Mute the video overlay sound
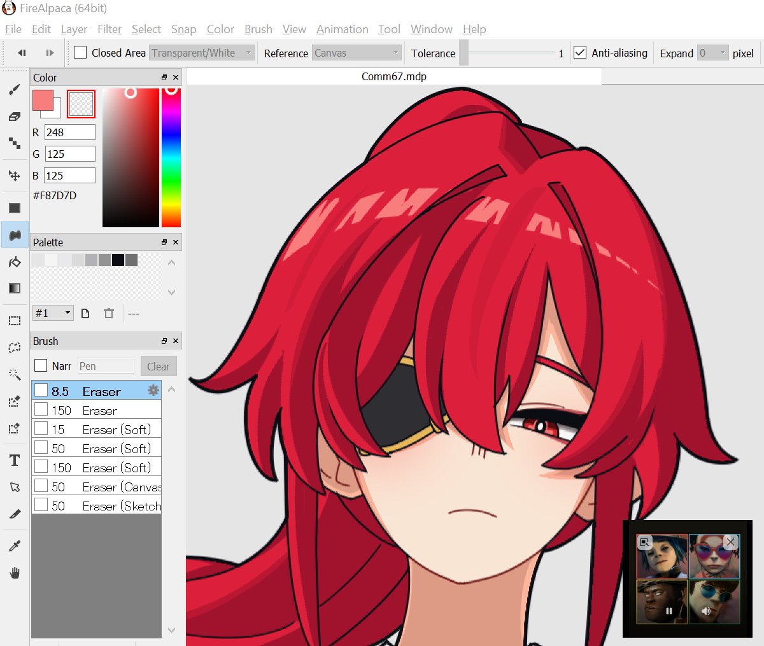 706,611
